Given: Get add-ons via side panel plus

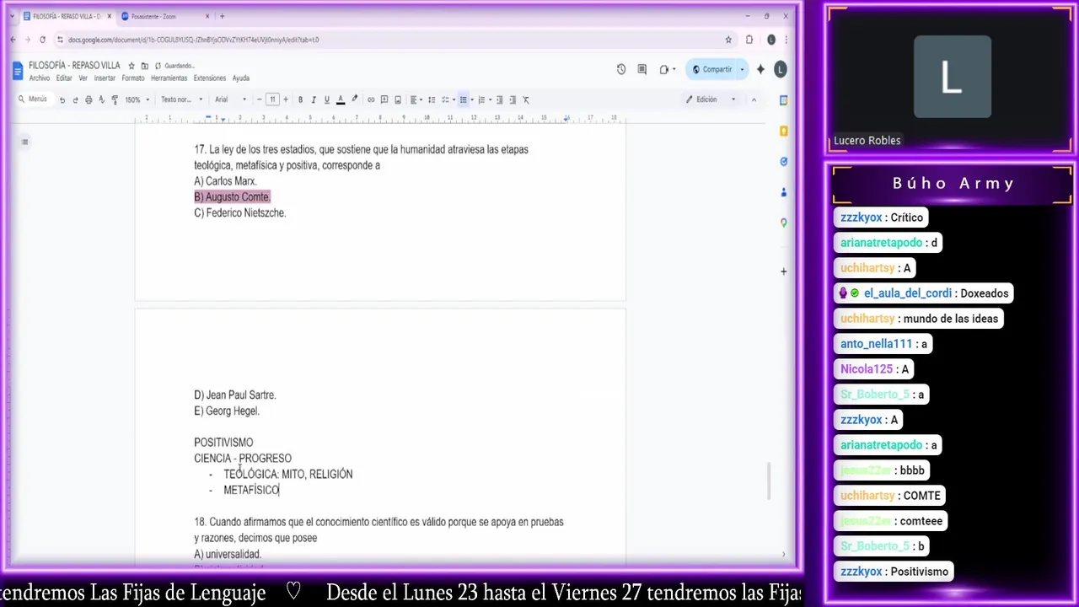Looking at the screenshot, I should [783, 271].
